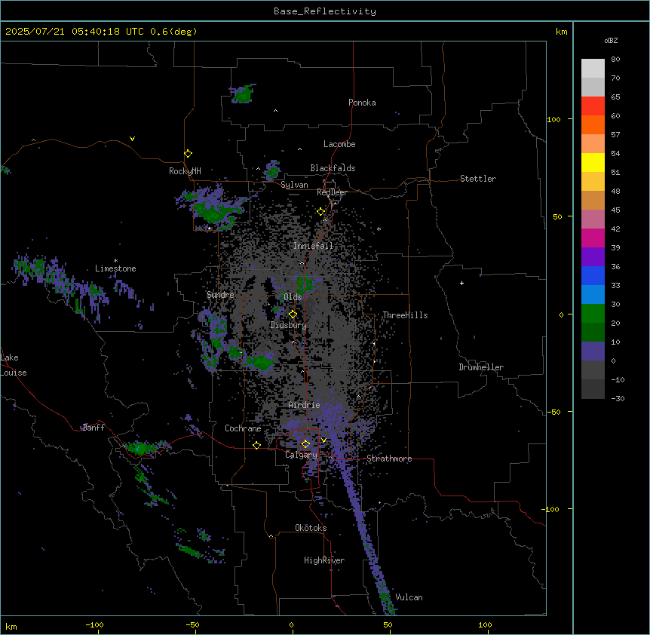Image resolution: width=650 pixels, height=635 pixels.
Task: Click the bright green 30 dBZ legend swatch
Action: 593,314
